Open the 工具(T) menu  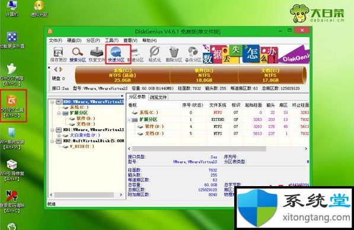[x=111, y=40]
